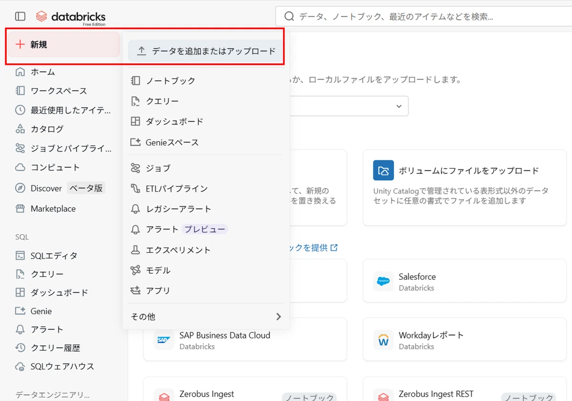
Task: Collapse the sidebar with the panel icon
Action: tap(20, 16)
